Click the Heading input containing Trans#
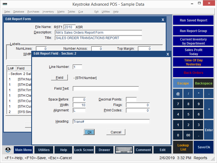This screenshot has height=163, width=217. pyautogui.click(x=111, y=121)
